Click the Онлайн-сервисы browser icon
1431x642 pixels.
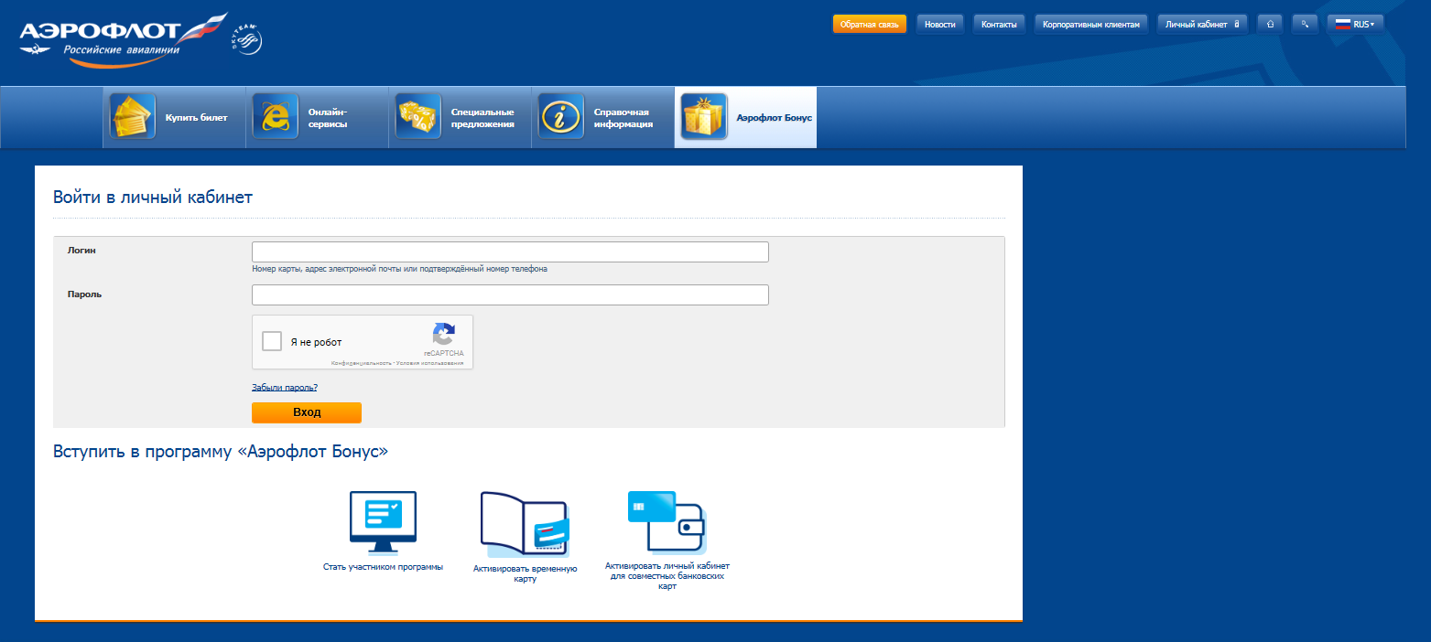[x=276, y=117]
